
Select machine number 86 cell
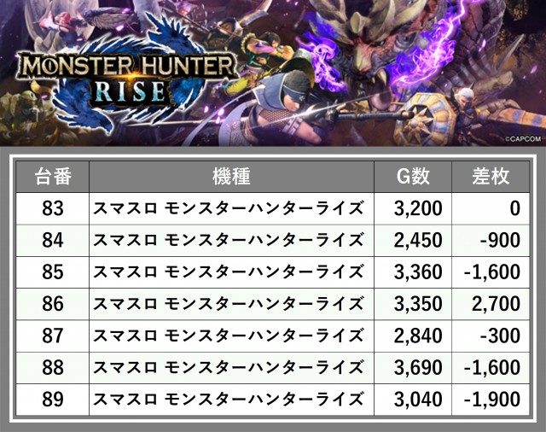coord(53,304)
